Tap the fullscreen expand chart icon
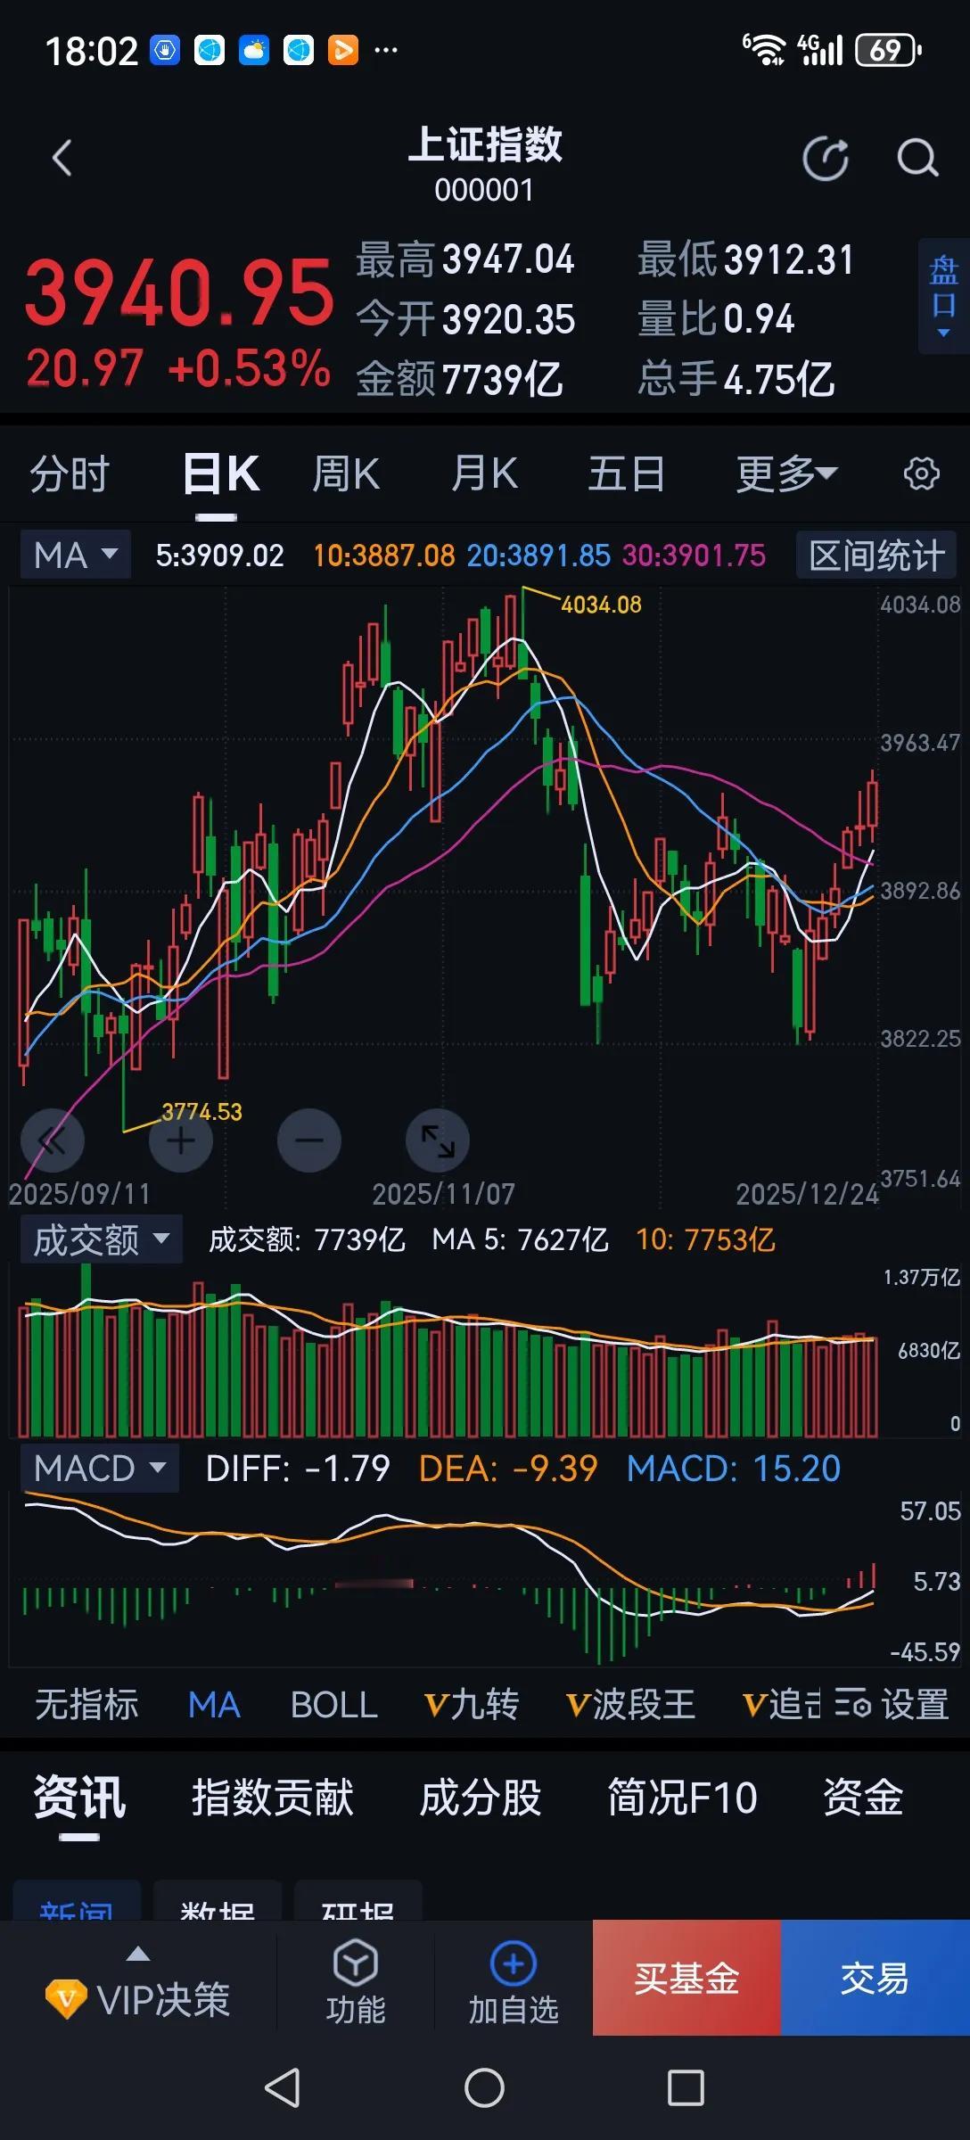 (438, 1140)
